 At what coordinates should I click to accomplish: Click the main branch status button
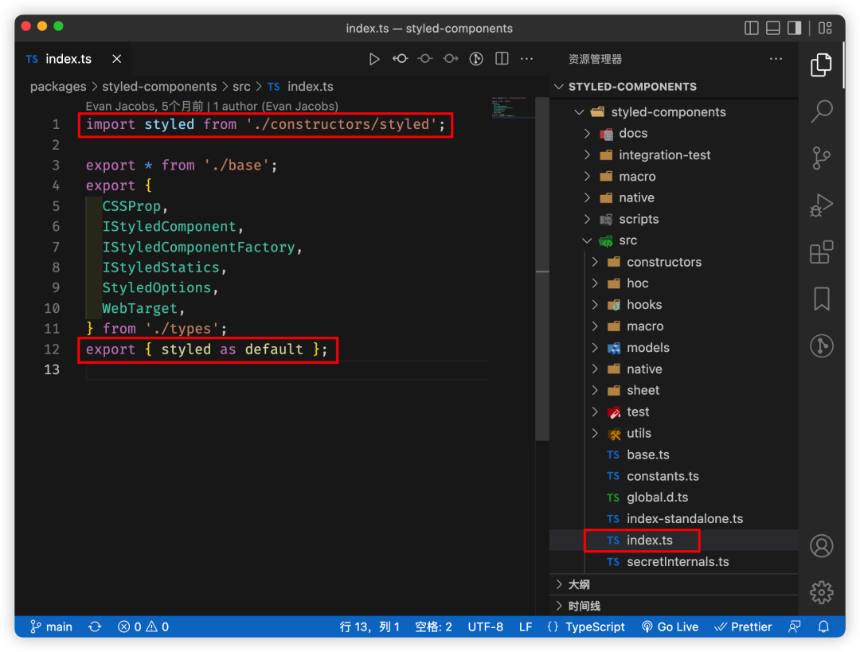pos(51,627)
